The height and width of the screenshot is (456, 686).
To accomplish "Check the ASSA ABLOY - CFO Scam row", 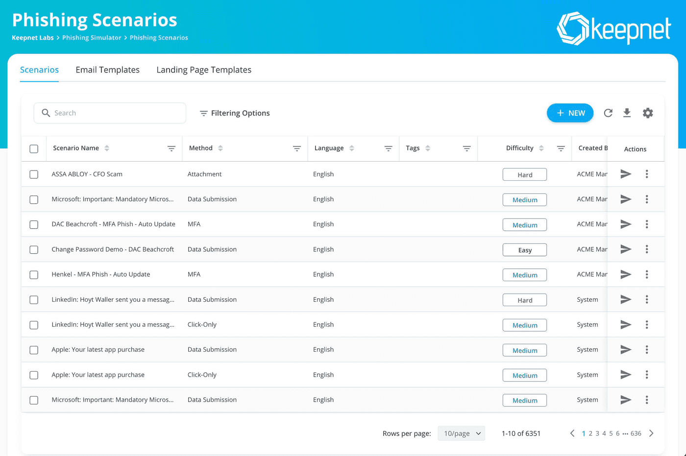I will click(x=34, y=174).
